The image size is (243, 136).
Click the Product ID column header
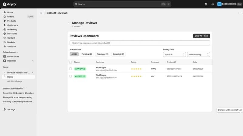(171, 62)
